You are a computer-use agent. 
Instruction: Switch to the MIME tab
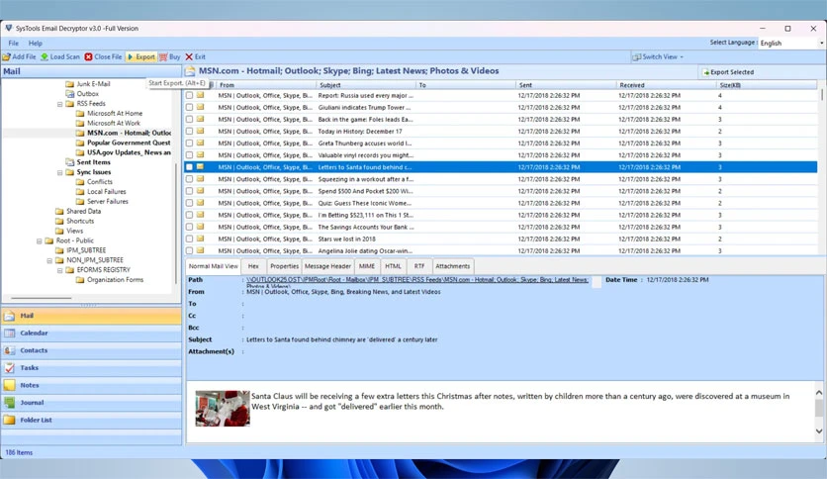pos(367,266)
